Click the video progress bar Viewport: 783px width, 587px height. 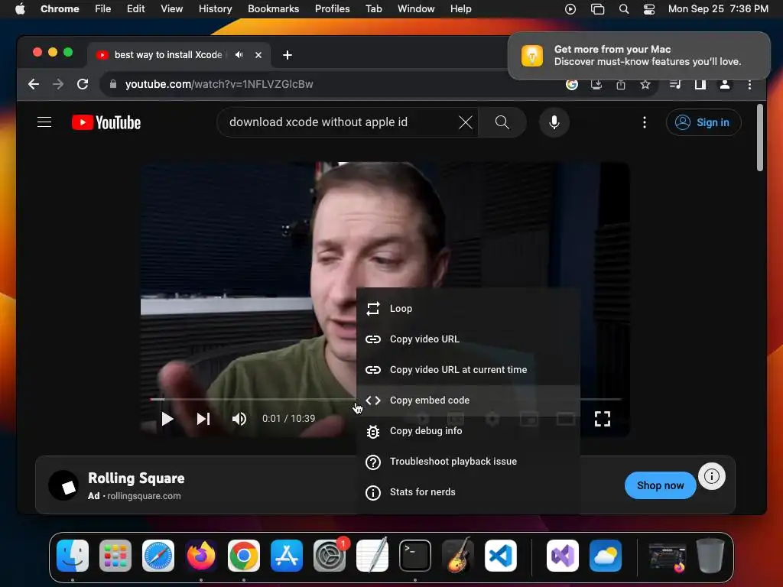point(385,399)
